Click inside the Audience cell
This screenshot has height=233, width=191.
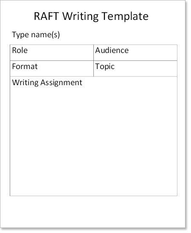click(135, 53)
